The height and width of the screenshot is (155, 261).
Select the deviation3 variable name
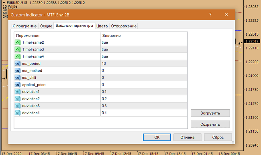click(x=31, y=106)
